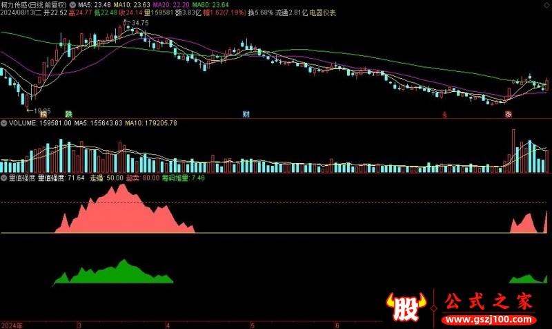Click the high price 高24.77
Image resolution: width=552 pixels, height=329 pixels.
[x=81, y=13]
